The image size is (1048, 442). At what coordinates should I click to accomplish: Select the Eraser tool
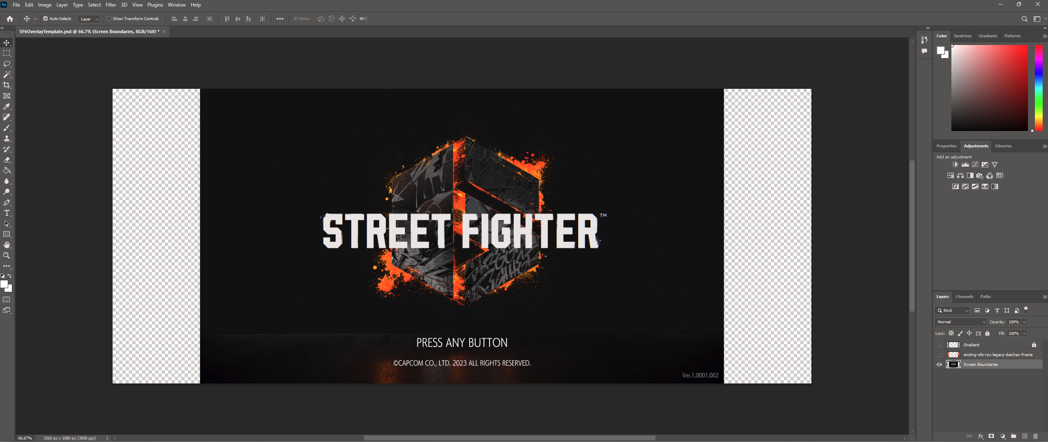pos(7,160)
